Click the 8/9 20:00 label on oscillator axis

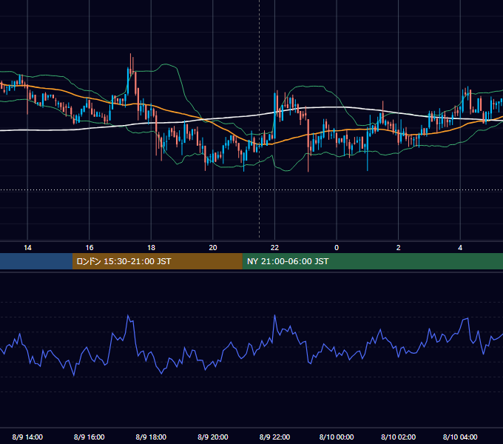(213, 437)
